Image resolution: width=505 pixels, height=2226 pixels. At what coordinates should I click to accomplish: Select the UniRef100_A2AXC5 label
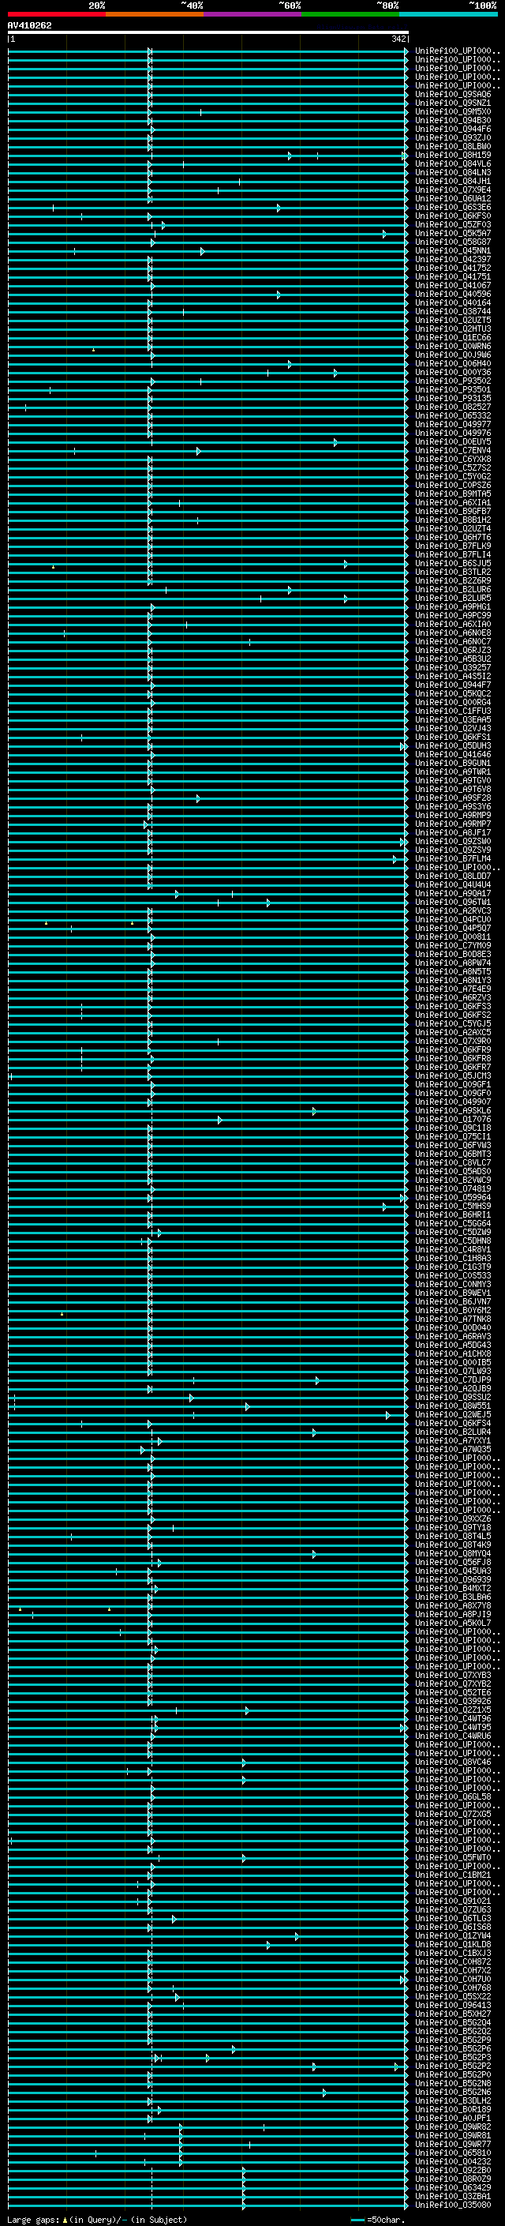tap(453, 1033)
